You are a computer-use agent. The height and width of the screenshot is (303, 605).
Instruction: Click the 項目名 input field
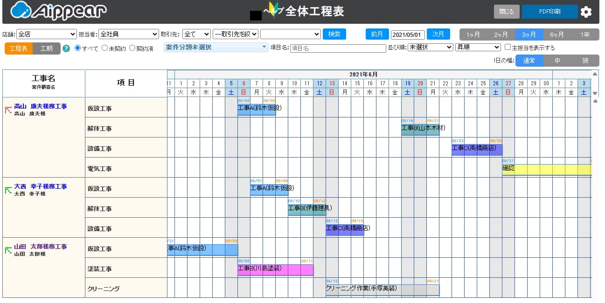click(x=338, y=48)
